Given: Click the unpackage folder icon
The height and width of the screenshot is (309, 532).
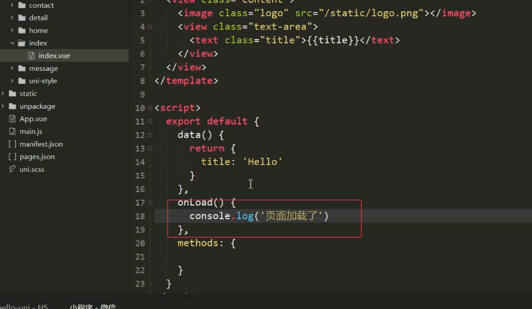Looking at the screenshot, I should (12, 106).
